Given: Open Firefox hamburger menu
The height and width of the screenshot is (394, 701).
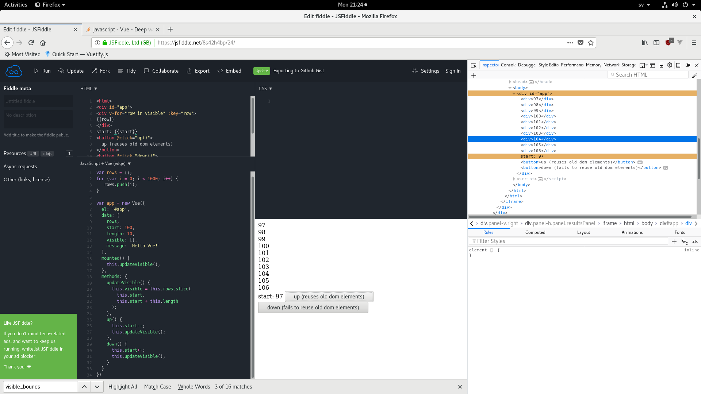Looking at the screenshot, I should tap(694, 43).
